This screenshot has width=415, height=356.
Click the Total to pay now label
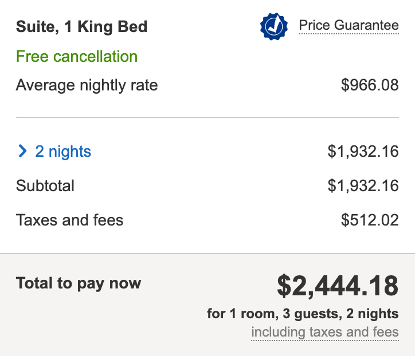coord(79,283)
